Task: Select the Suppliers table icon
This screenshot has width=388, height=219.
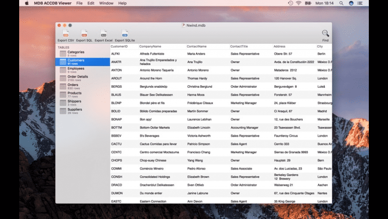Action: pyautogui.click(x=63, y=111)
